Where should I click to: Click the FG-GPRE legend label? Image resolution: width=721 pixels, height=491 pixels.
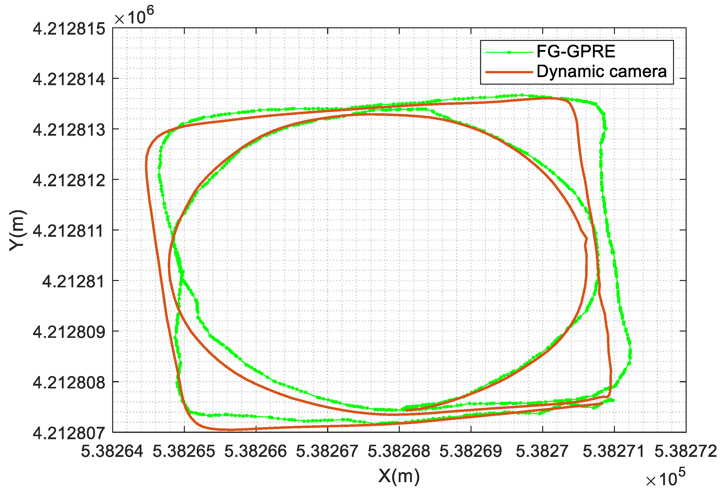576,52
